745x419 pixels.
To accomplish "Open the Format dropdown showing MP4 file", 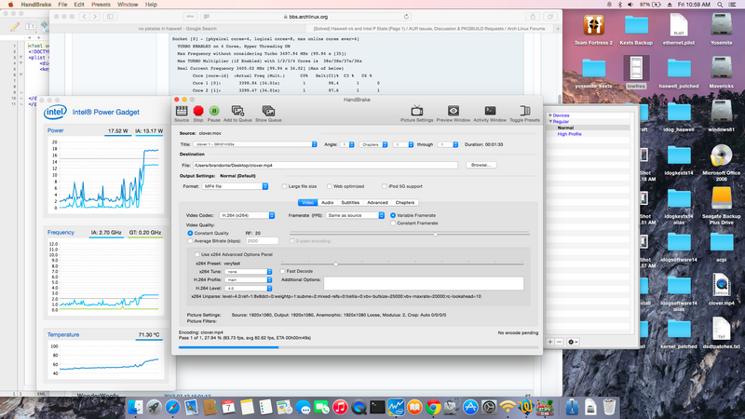I will pos(236,186).
